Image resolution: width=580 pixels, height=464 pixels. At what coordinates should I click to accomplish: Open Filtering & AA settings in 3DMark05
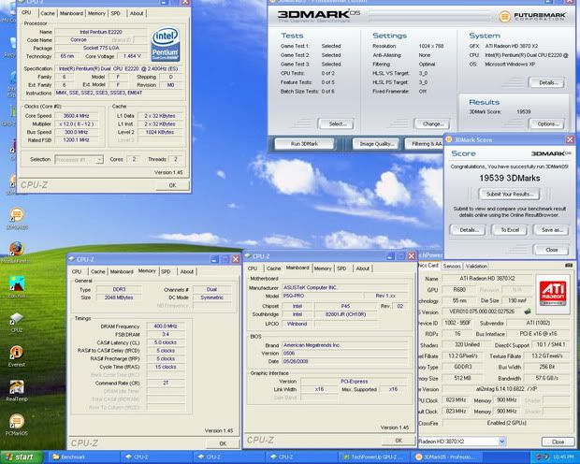coord(425,144)
